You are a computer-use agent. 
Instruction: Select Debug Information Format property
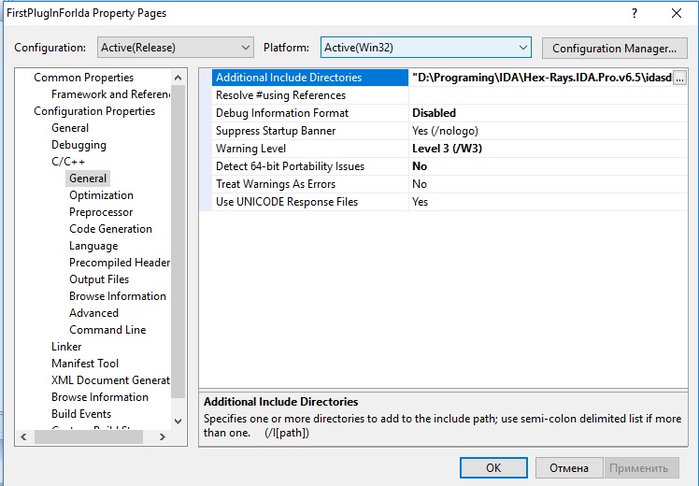[x=310, y=113]
